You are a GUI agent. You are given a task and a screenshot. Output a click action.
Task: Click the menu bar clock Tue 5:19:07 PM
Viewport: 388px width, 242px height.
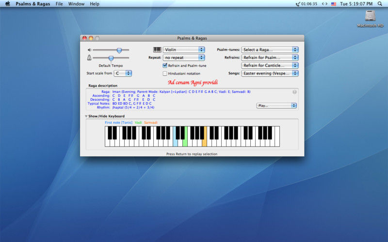[356, 4]
